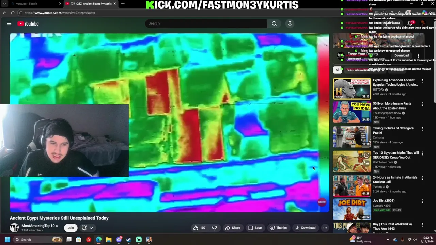Image resolution: width=436 pixels, height=245 pixels.
Task: Mute the tab via speaker icon
Action: pyautogui.click(x=73, y=4)
